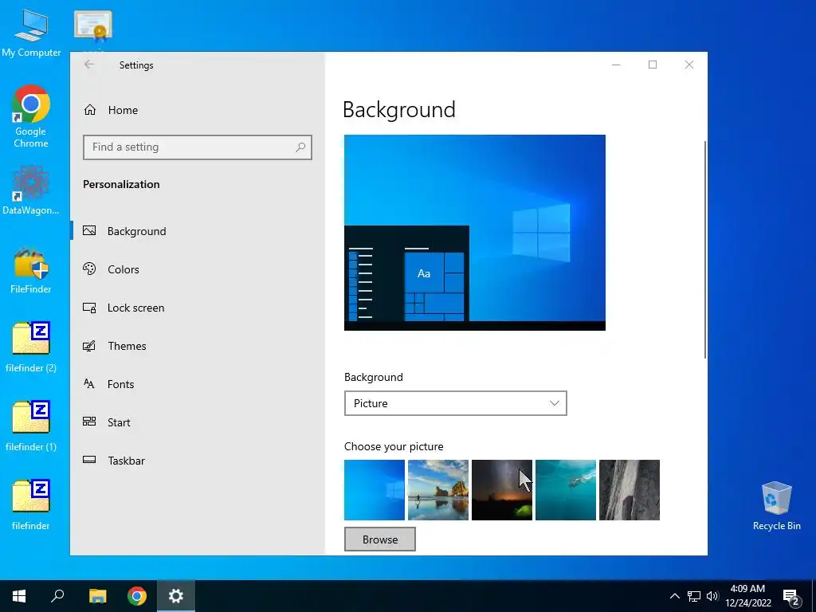Select the Background picture icon in sidebar
816x612 pixels.
click(x=89, y=230)
